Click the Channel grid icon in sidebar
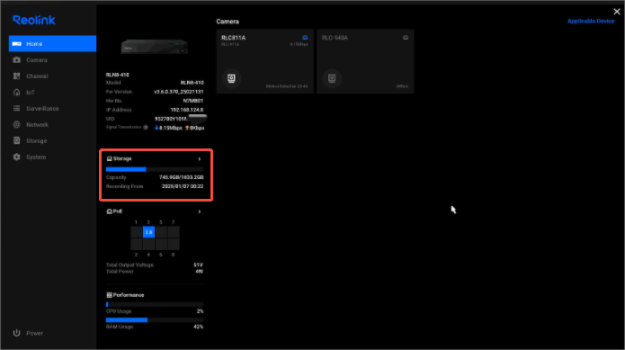The width and height of the screenshot is (625, 350). pyautogui.click(x=17, y=76)
